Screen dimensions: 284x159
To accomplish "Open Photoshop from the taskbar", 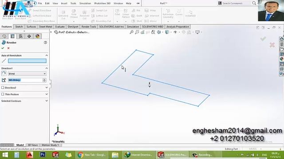I will pyautogui.click(x=43, y=155).
